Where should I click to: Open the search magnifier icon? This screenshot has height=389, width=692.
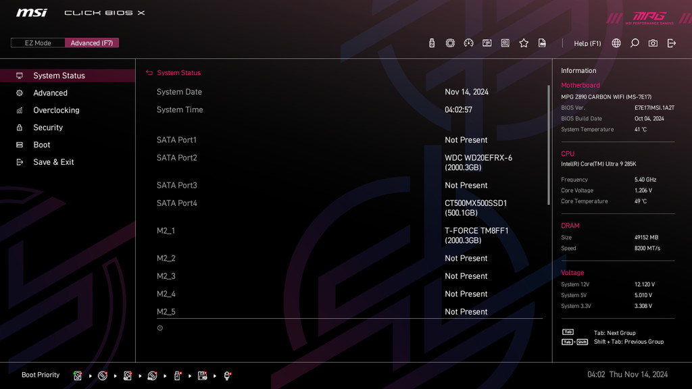[x=635, y=43]
